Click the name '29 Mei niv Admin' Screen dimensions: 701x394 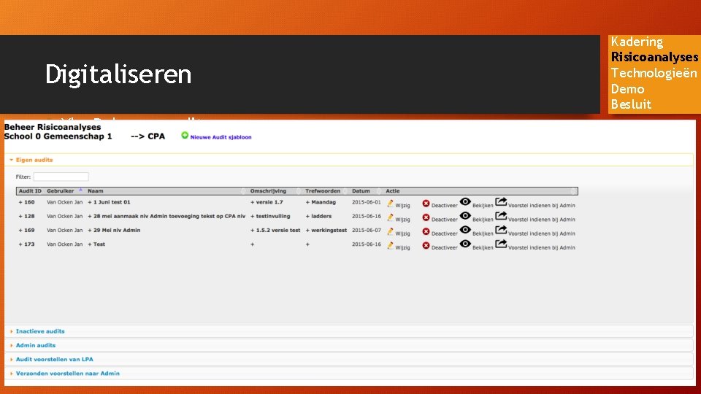click(117, 231)
